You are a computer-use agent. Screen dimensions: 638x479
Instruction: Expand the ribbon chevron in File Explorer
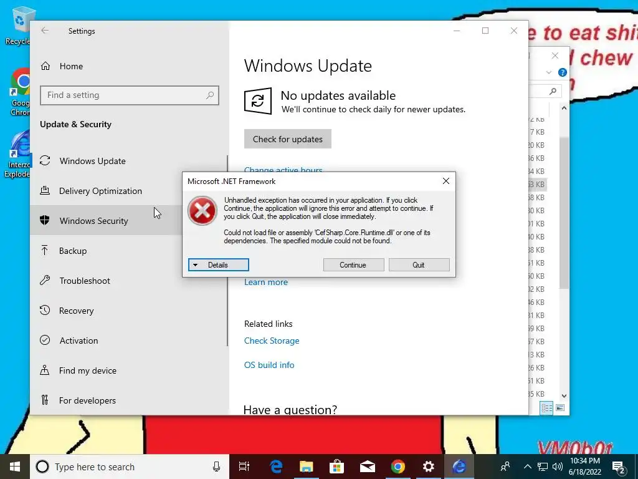coord(548,72)
